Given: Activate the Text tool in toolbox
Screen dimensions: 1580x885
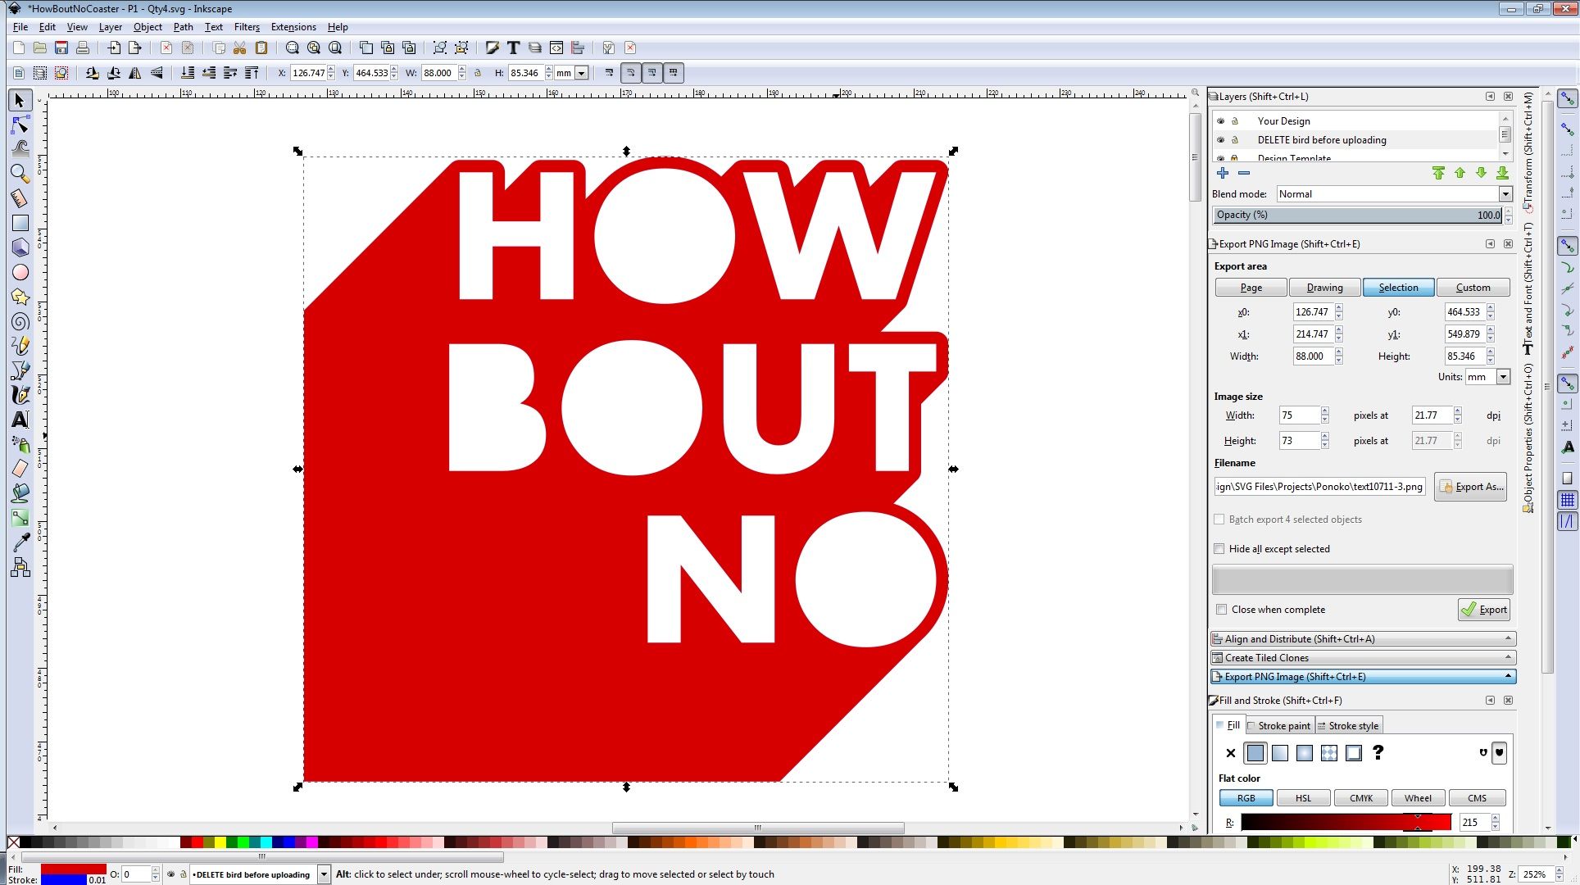Looking at the screenshot, I should coord(20,420).
